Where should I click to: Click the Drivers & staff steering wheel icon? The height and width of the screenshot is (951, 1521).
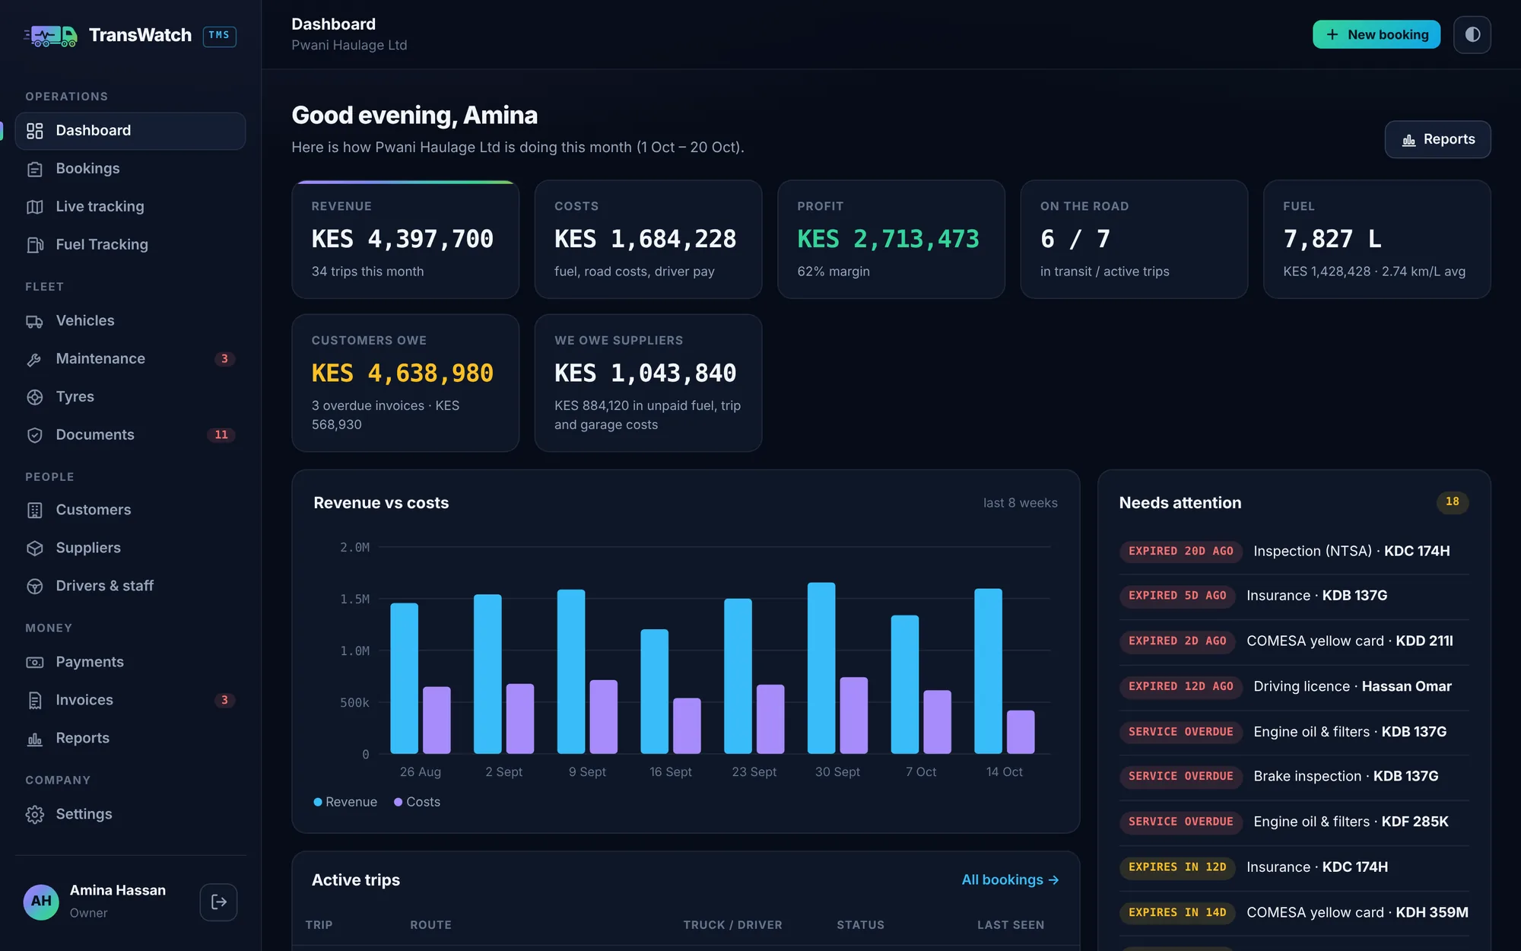tap(35, 587)
